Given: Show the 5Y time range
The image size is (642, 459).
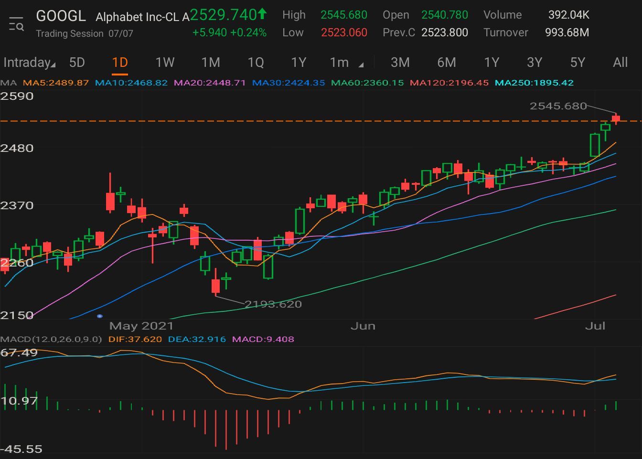Looking at the screenshot, I should click(578, 63).
